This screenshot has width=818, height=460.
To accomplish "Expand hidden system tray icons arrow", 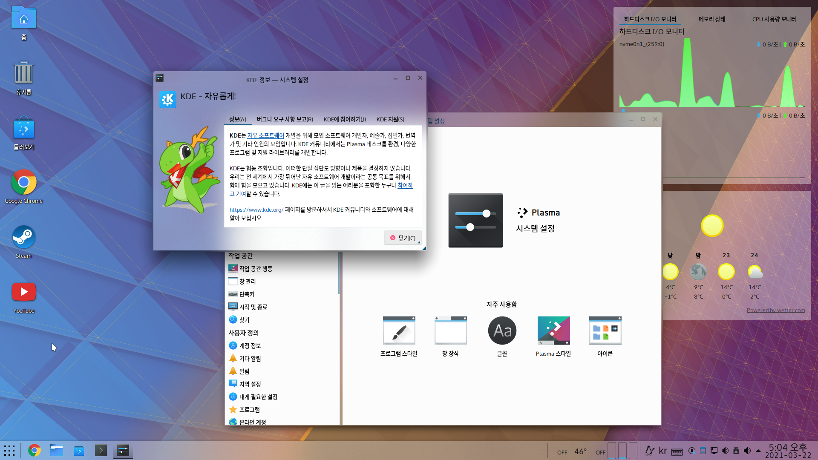I will pyautogui.click(x=758, y=451).
